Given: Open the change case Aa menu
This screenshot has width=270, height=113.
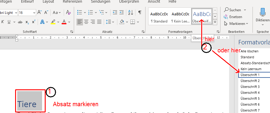Looking at the screenshot, I should (x=57, y=12).
